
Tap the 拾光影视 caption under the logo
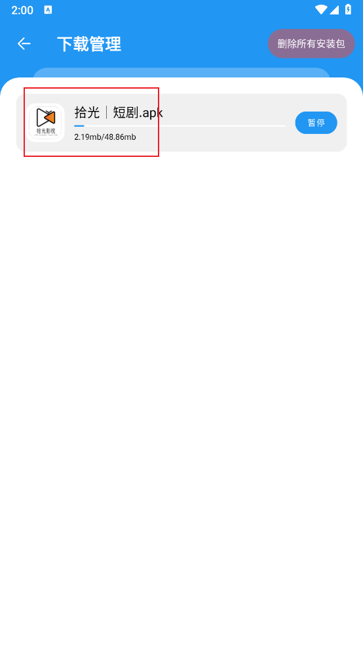click(x=45, y=131)
